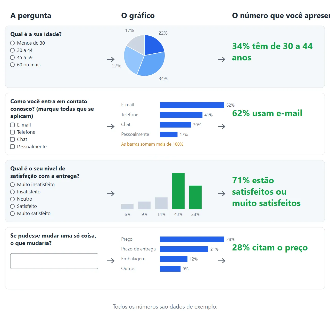Click "Todos os números são dados de exemplo."

(165, 306)
